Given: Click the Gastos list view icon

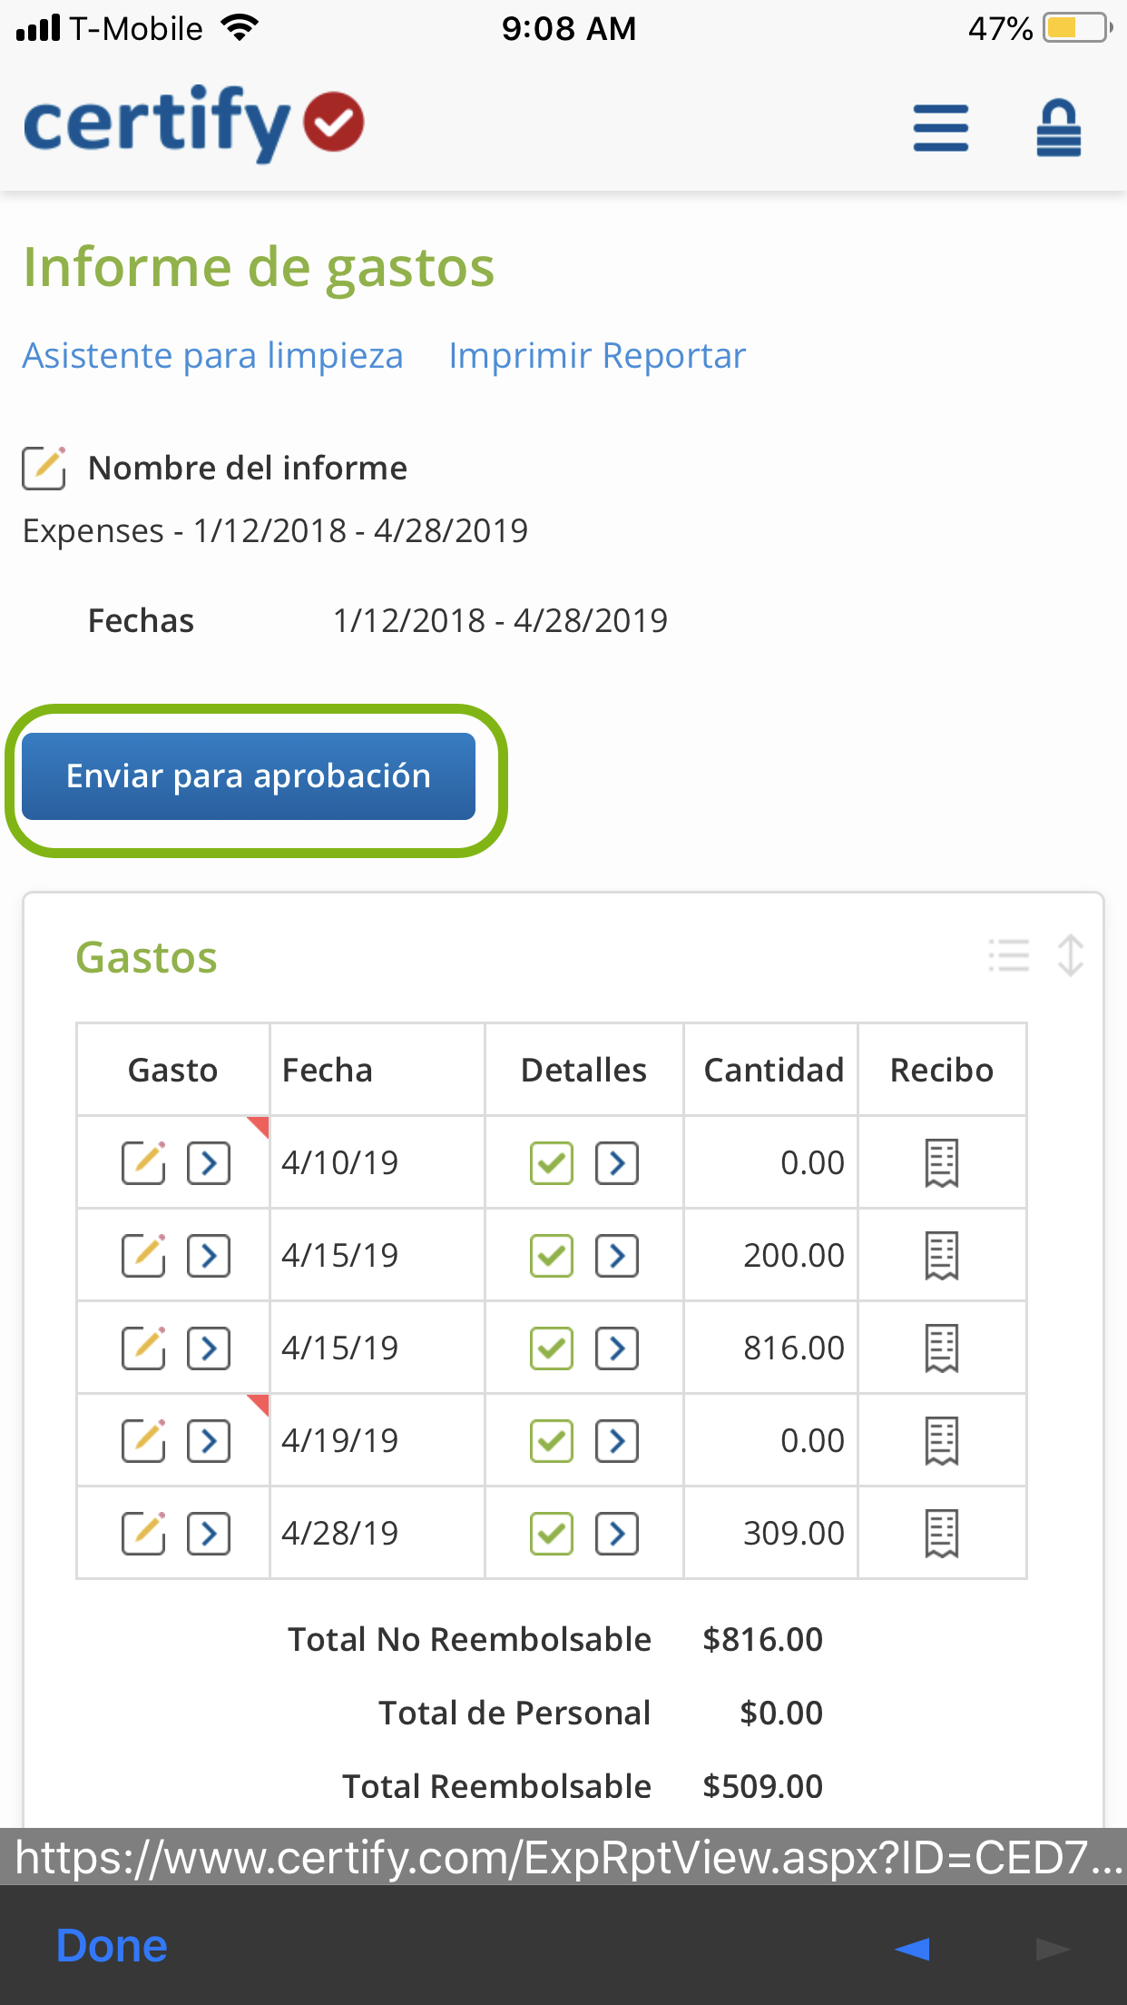Looking at the screenshot, I should point(1008,956).
